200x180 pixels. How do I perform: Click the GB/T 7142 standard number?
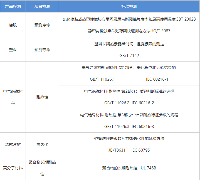(129, 56)
